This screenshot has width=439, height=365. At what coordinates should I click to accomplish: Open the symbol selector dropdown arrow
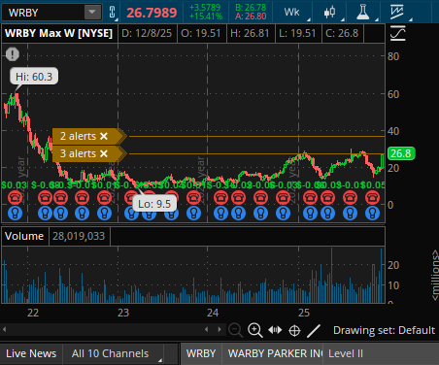pos(92,13)
